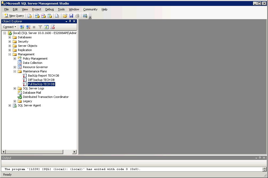
Task: Click the SQL Server Agent icon
Action: coord(15,105)
